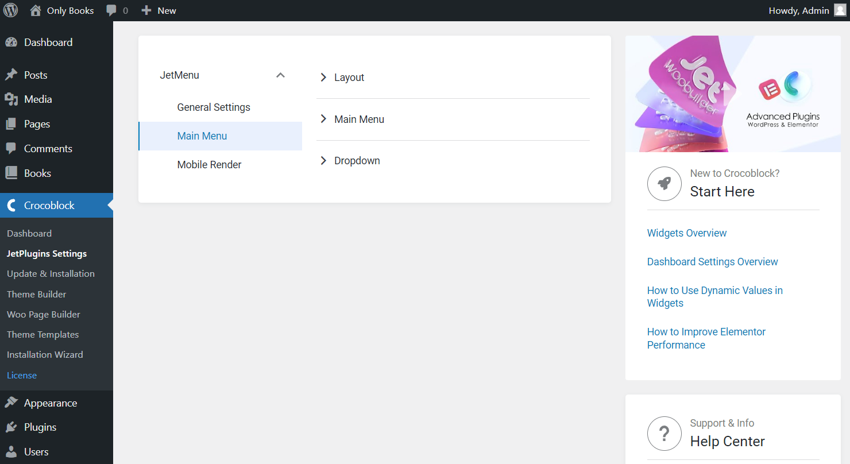Open Dashboard Settings Overview link
The width and height of the screenshot is (850, 464).
pos(713,262)
